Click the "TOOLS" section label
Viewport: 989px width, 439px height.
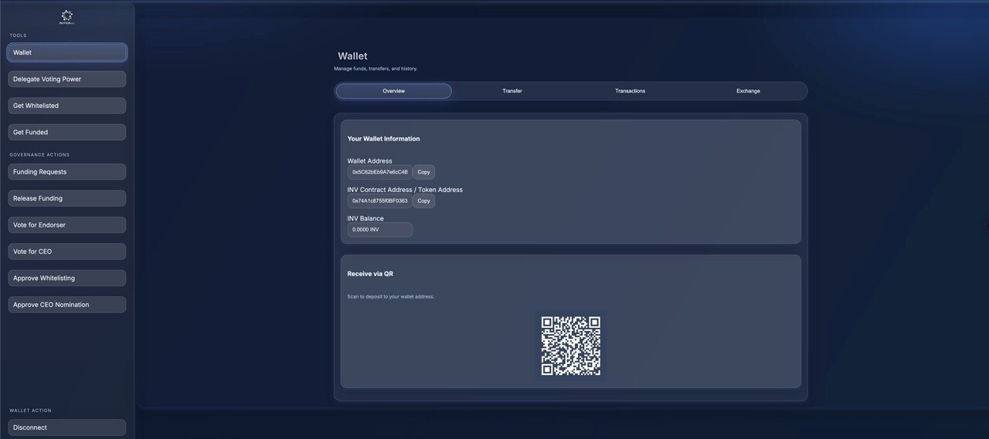18,35
